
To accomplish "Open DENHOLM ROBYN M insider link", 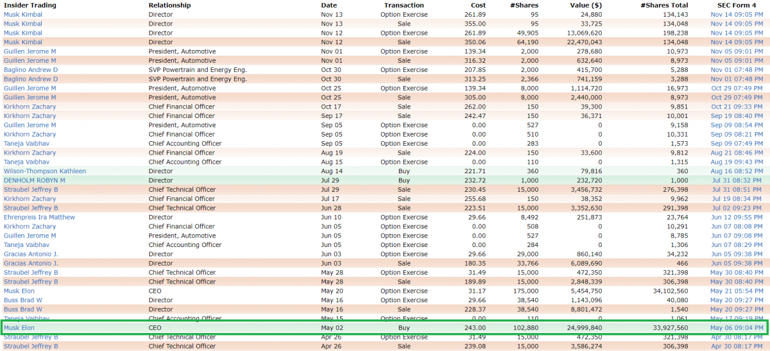I will (35, 180).
